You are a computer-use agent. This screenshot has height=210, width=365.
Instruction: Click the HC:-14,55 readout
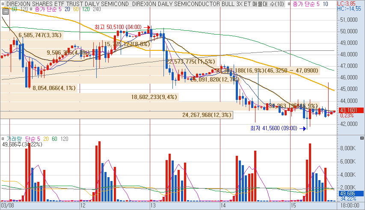349,9
